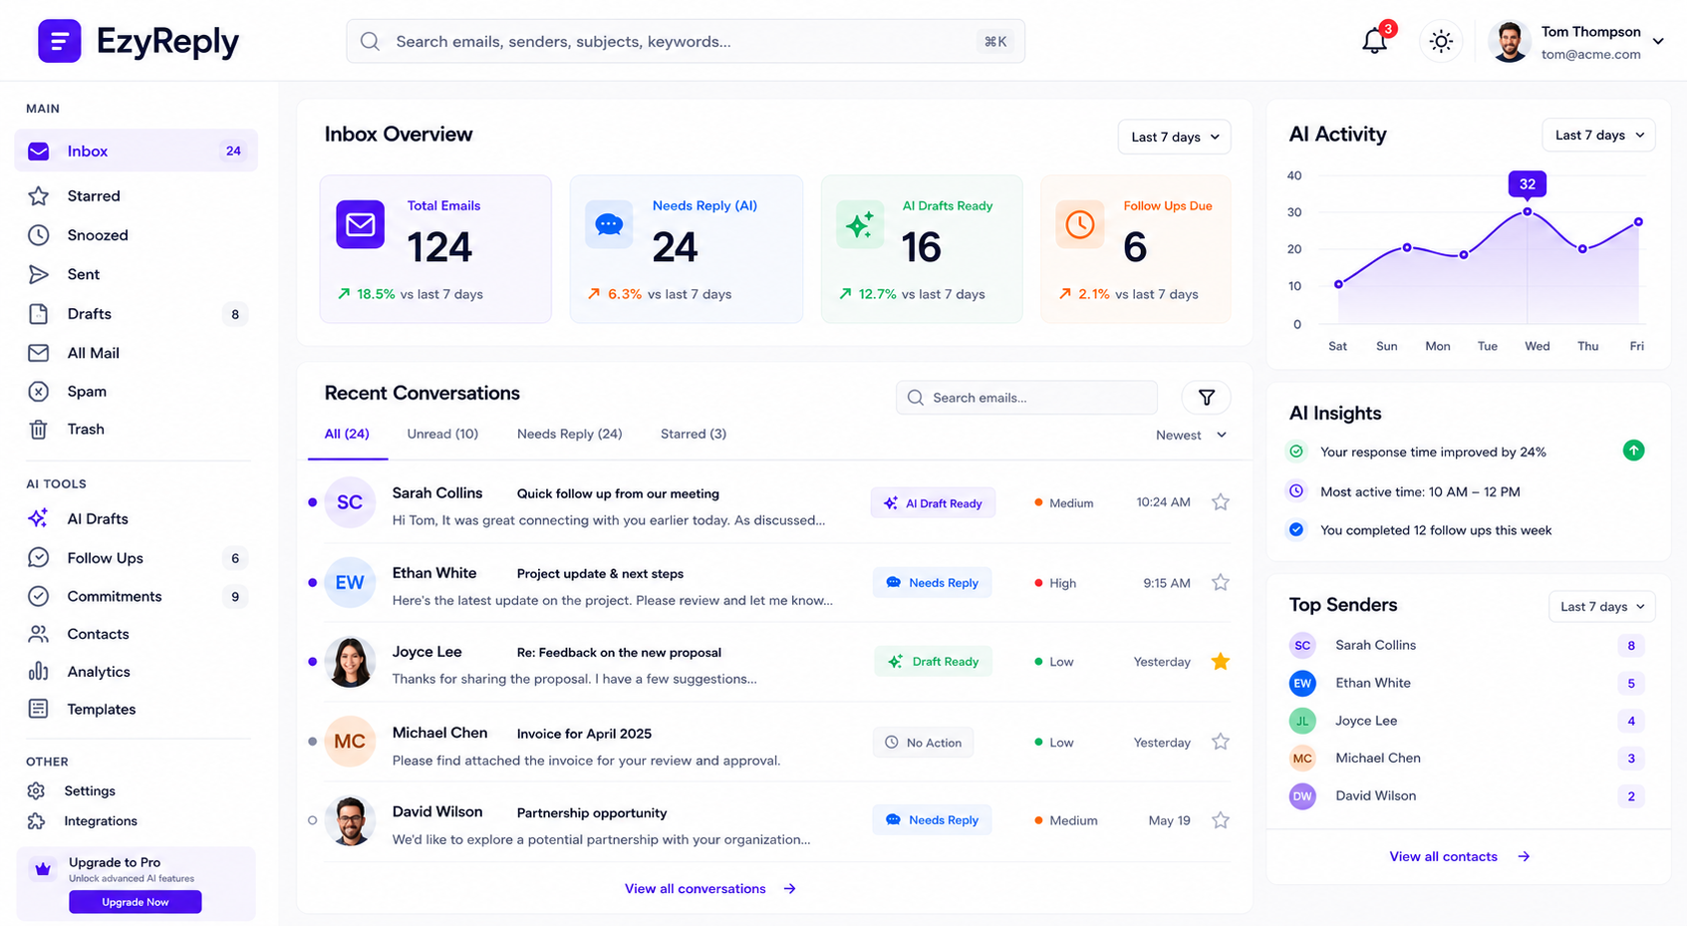Click the Follow Ups Due clock icon
This screenshot has height=926, width=1687.
(1080, 225)
